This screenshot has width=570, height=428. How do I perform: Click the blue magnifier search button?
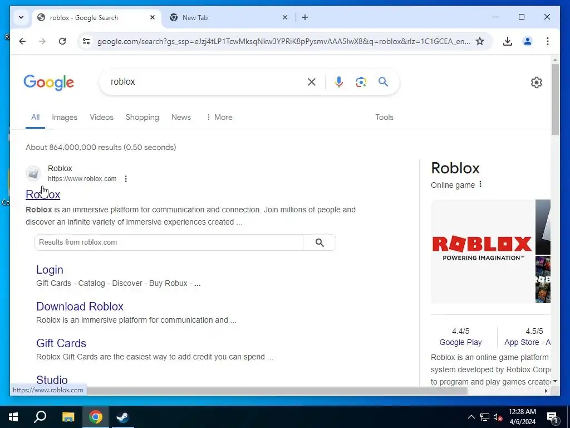pos(383,81)
